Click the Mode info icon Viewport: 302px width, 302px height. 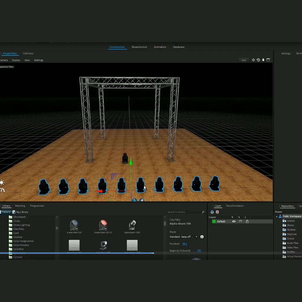coord(202,237)
